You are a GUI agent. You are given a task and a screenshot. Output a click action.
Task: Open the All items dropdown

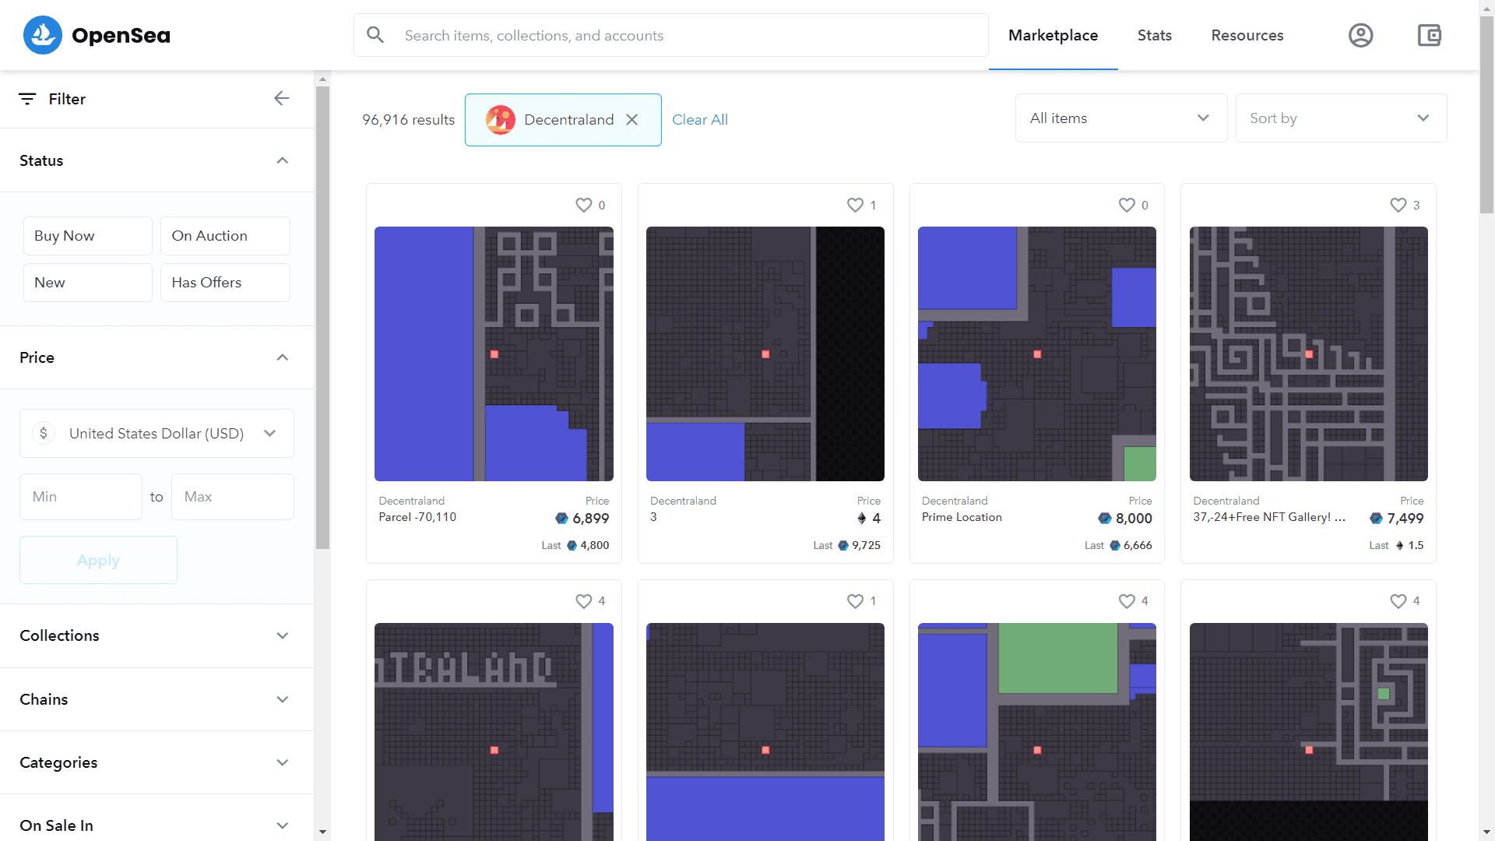pos(1121,118)
